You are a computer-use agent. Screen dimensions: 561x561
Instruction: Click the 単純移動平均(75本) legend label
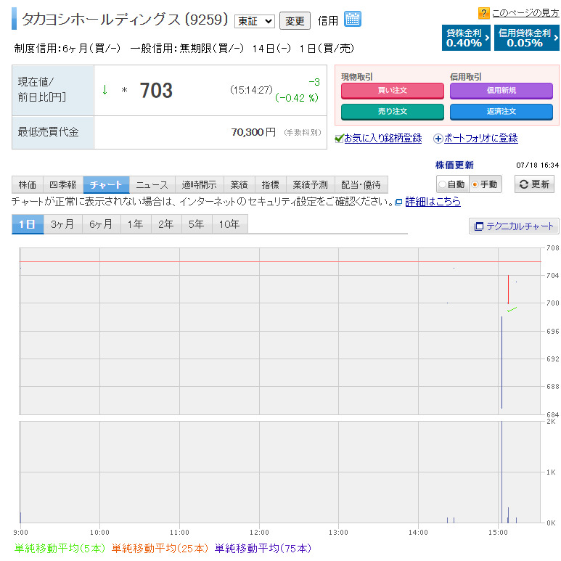tap(263, 549)
